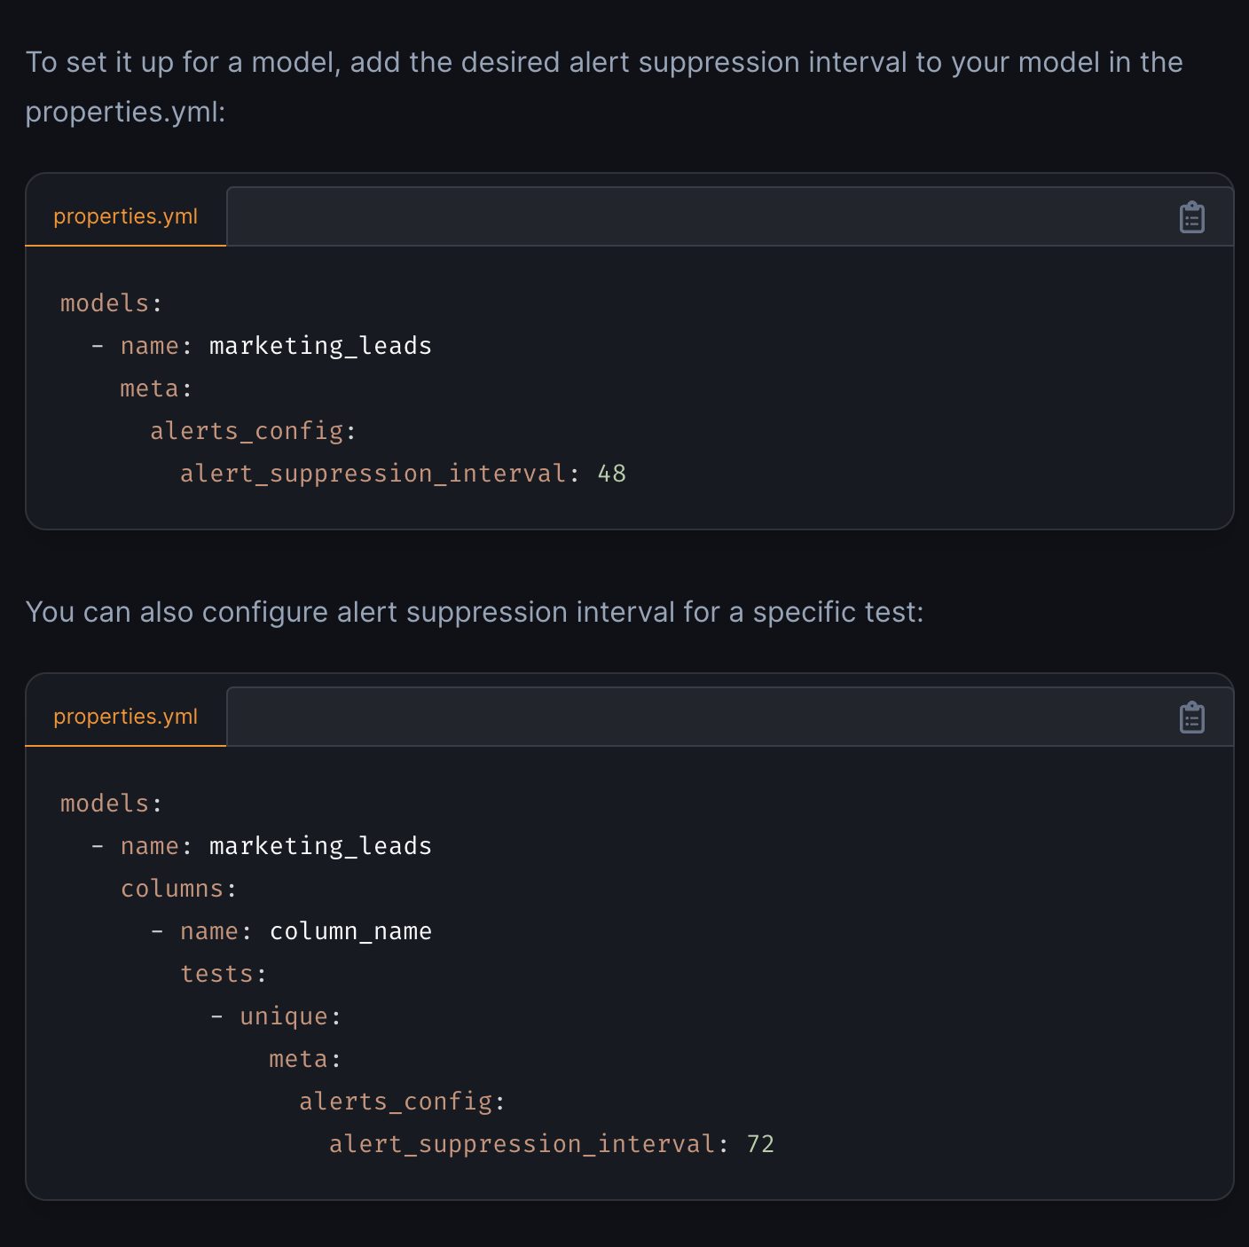Click the unique test key

click(x=284, y=1016)
